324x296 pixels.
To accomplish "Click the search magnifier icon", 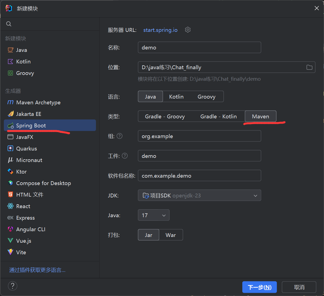I will click(x=9, y=24).
